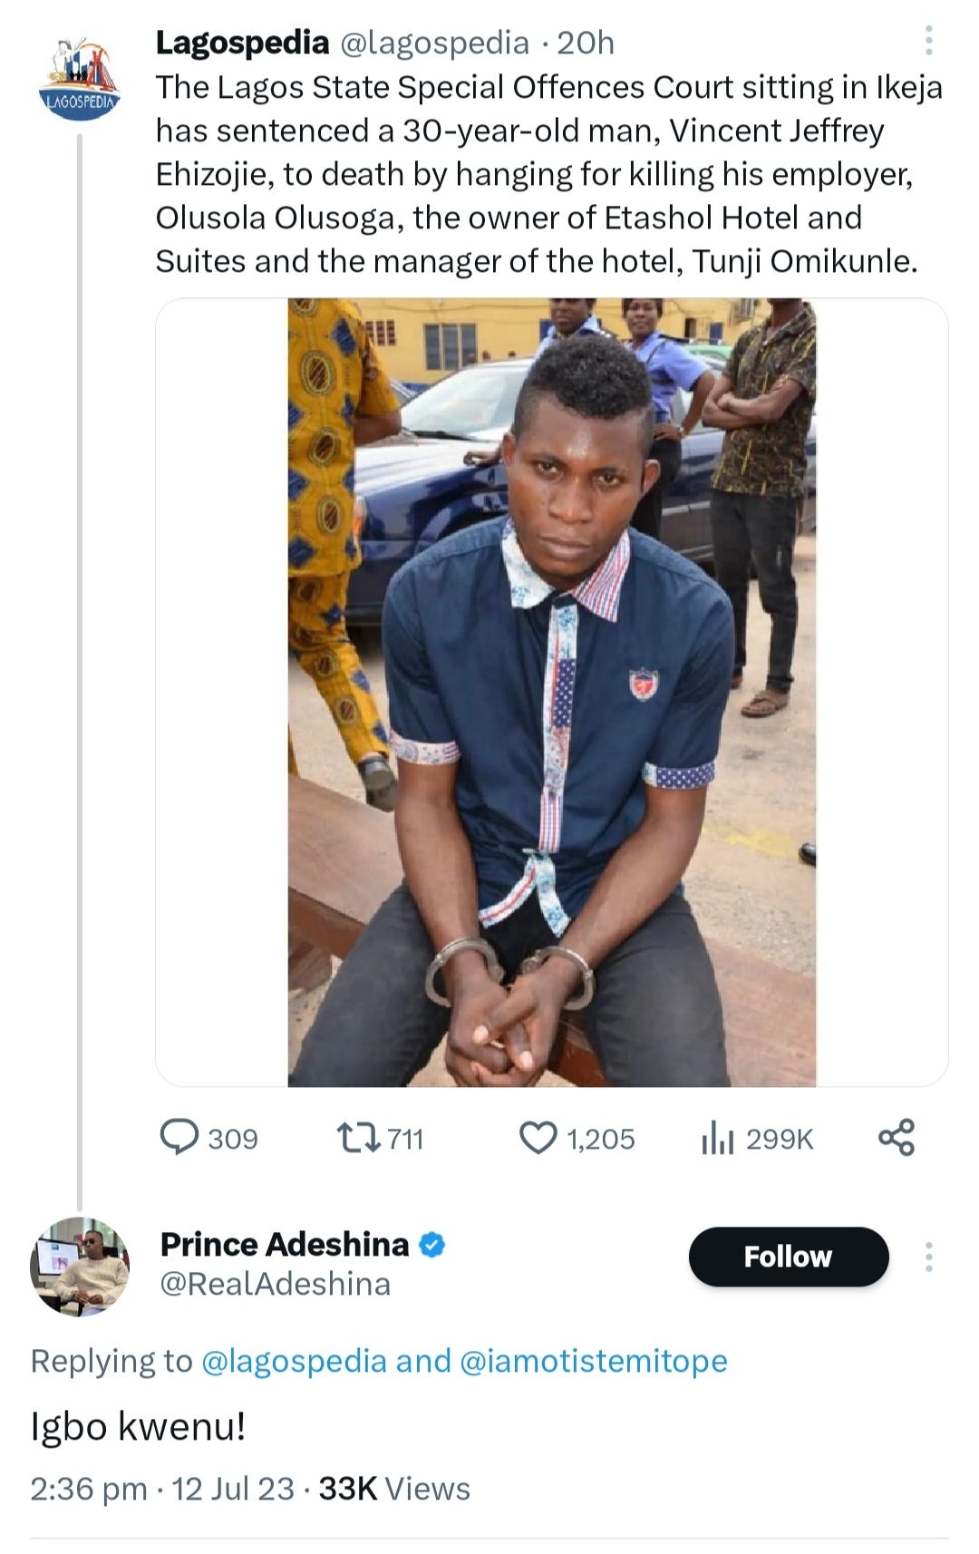The height and width of the screenshot is (1554, 979).
Task: Open the @lagospedia mention link
Action: (293, 1361)
